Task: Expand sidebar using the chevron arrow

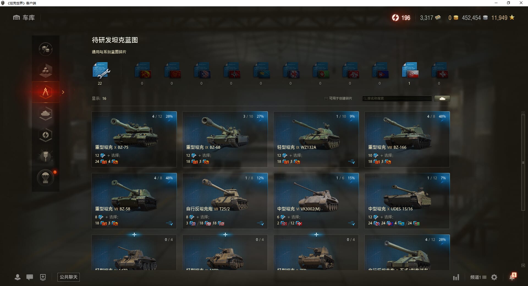Action: pyautogui.click(x=63, y=92)
